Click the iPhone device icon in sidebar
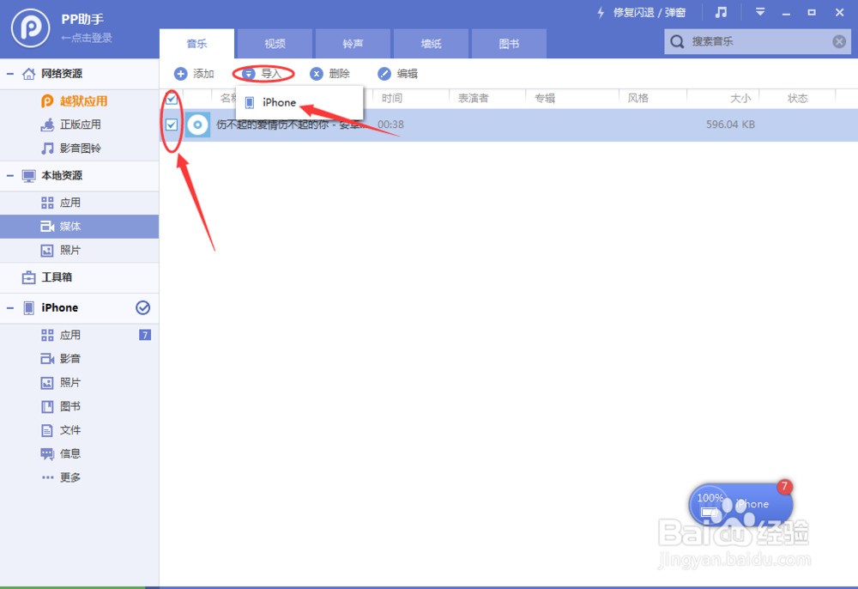The image size is (858, 589). pyautogui.click(x=28, y=307)
